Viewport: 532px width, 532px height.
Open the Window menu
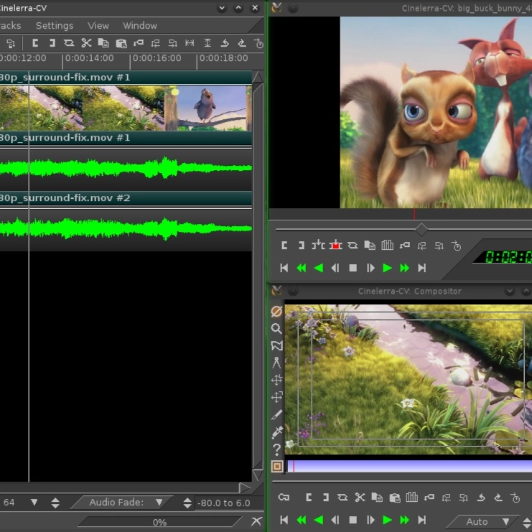tap(139, 25)
